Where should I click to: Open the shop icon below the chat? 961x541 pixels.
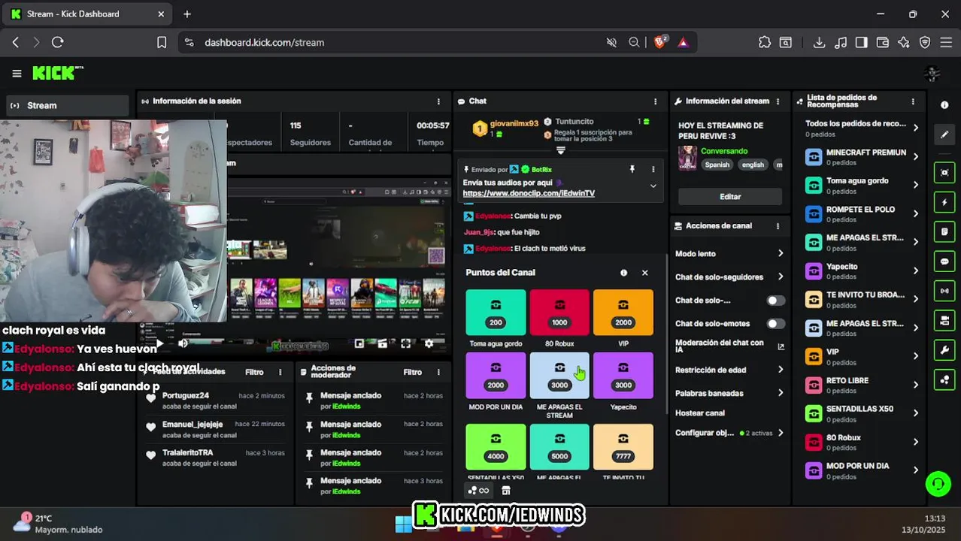pos(506,491)
